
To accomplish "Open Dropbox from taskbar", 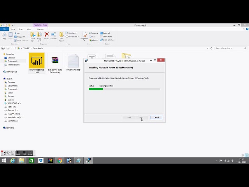I will [41, 161].
